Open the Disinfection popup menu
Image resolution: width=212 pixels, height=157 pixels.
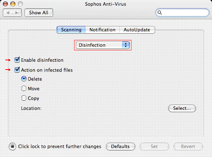(x=103, y=45)
